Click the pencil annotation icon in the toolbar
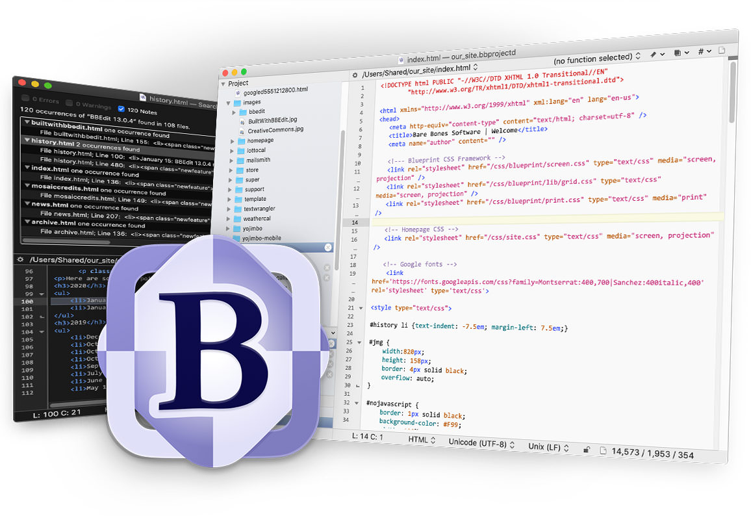Image resolution: width=751 pixels, height=516 pixels. click(x=654, y=53)
